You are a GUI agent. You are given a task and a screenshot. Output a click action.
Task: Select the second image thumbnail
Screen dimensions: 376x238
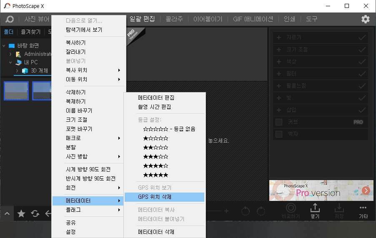[42, 91]
